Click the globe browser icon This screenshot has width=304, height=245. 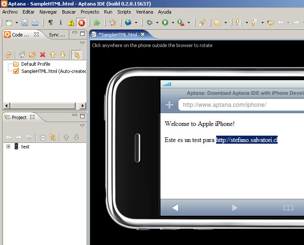click(x=128, y=22)
